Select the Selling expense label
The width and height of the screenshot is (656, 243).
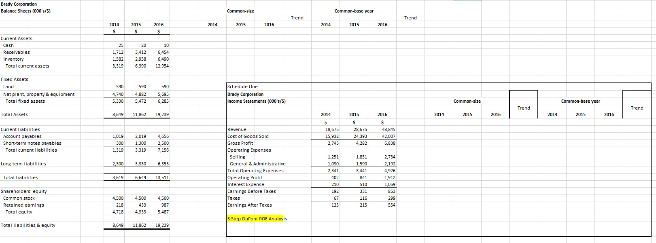coord(238,157)
